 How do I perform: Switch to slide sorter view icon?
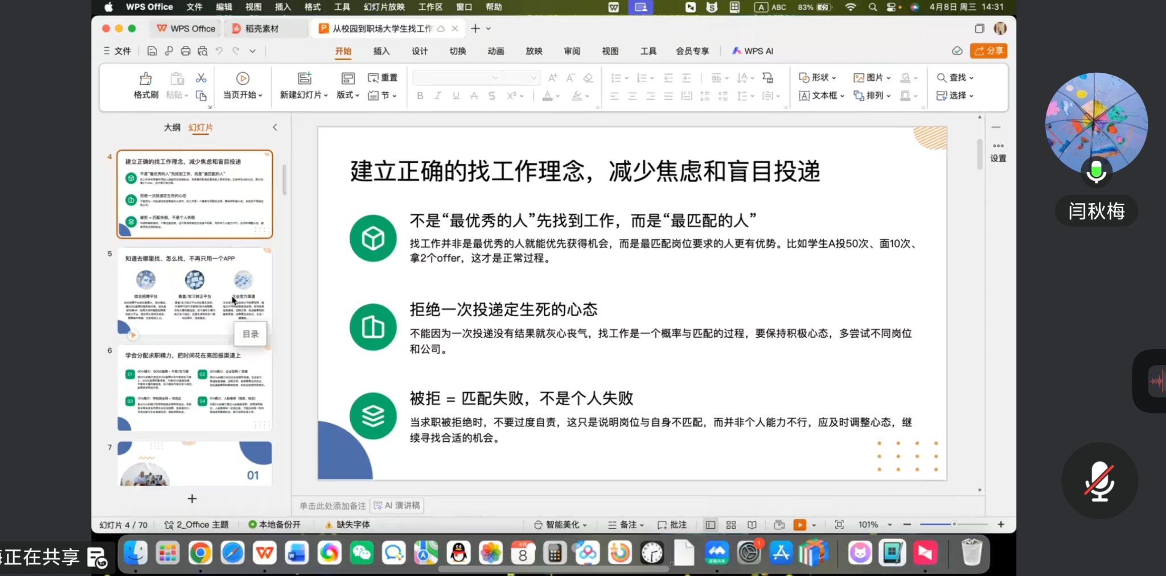pyautogui.click(x=731, y=525)
